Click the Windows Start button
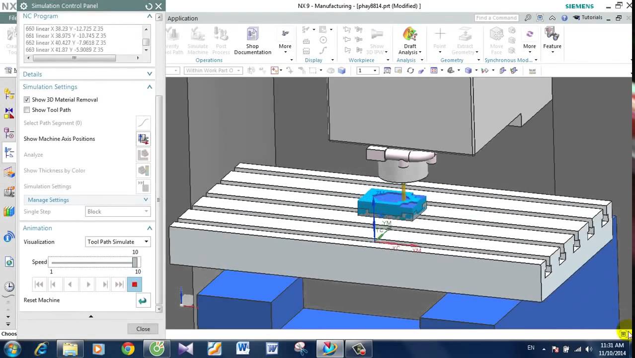The height and width of the screenshot is (358, 635). pos(11,349)
